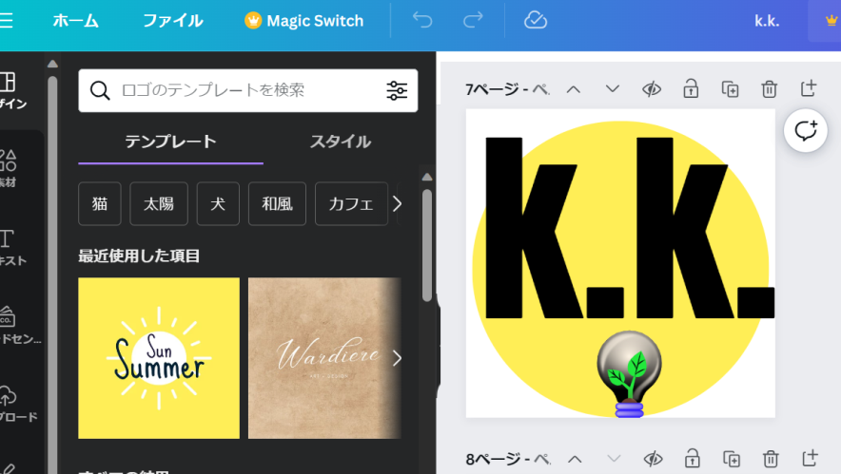Click the Magic Switch button
This screenshot has width=841, height=474.
point(304,21)
